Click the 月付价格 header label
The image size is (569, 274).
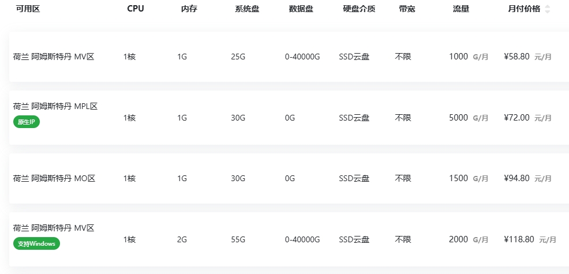[524, 9]
